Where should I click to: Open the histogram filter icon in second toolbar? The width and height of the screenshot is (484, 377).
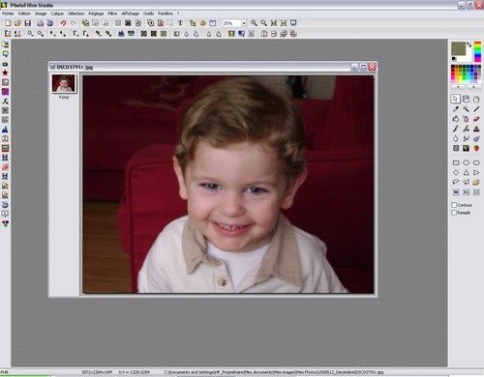point(121,34)
